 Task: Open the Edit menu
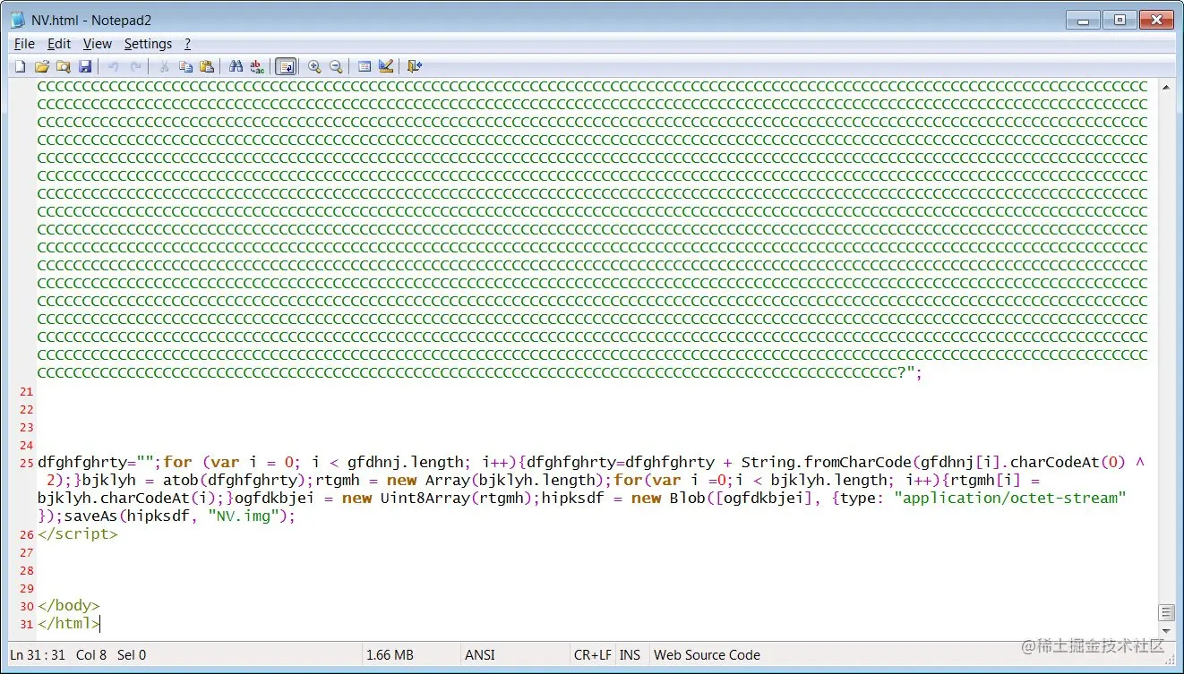[x=59, y=43]
